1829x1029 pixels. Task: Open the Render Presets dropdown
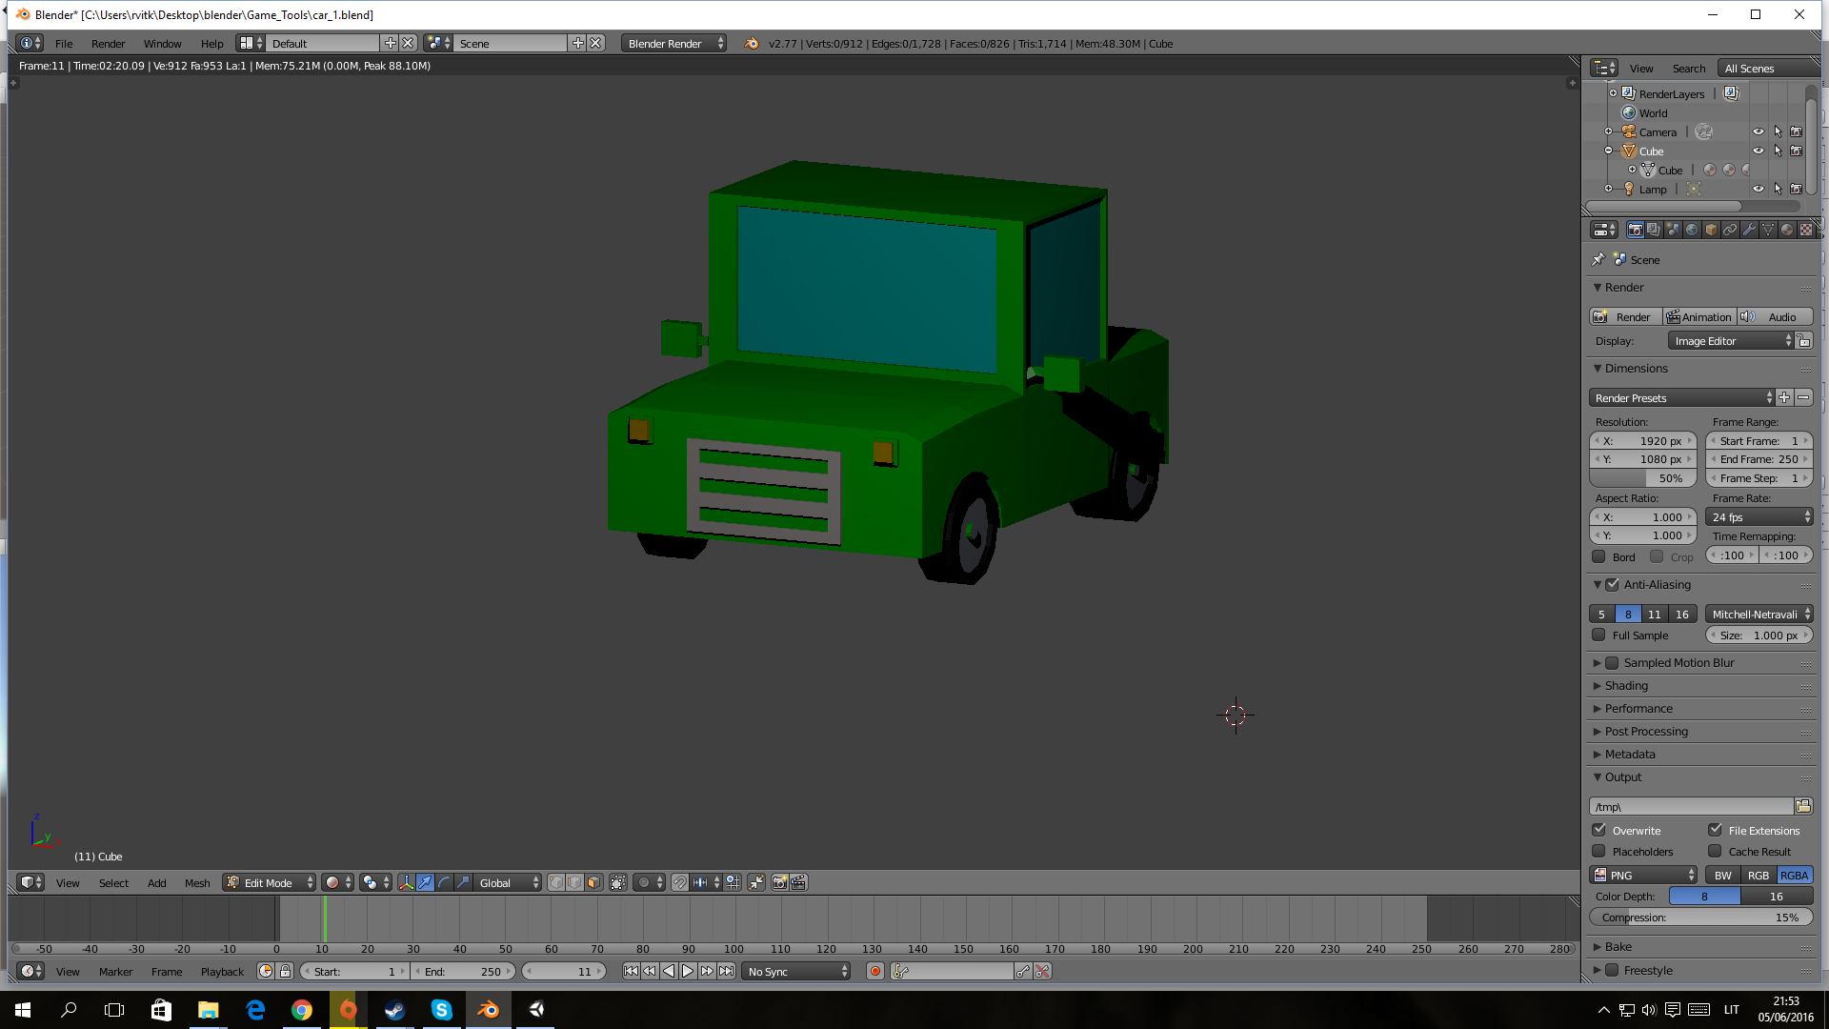(x=1682, y=397)
